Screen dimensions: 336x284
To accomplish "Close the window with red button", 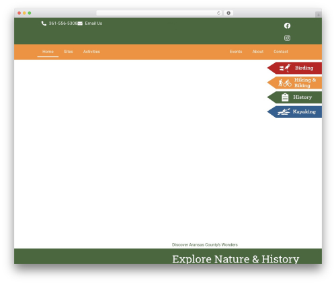I will 19,13.
